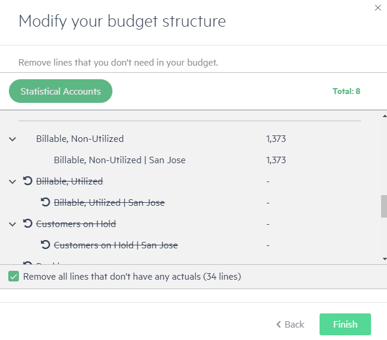Click the Total: 8 indicator
This screenshot has height=340, width=387.
[x=346, y=91]
